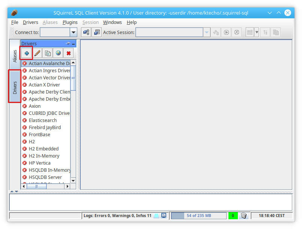302x229 pixels.
Task: Select the Apache Derby Client row
Action: tap(46, 92)
